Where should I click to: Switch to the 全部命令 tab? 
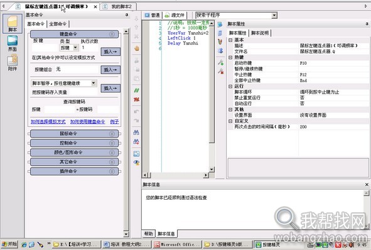tap(58, 24)
